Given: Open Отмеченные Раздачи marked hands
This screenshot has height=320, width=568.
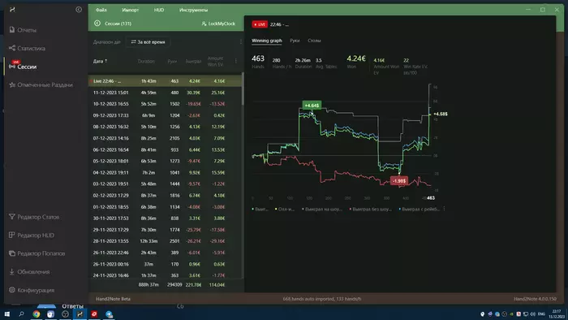Looking at the screenshot, I should pos(41,84).
